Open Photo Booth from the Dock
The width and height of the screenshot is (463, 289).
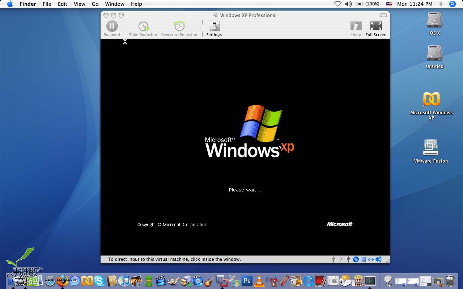click(320, 281)
